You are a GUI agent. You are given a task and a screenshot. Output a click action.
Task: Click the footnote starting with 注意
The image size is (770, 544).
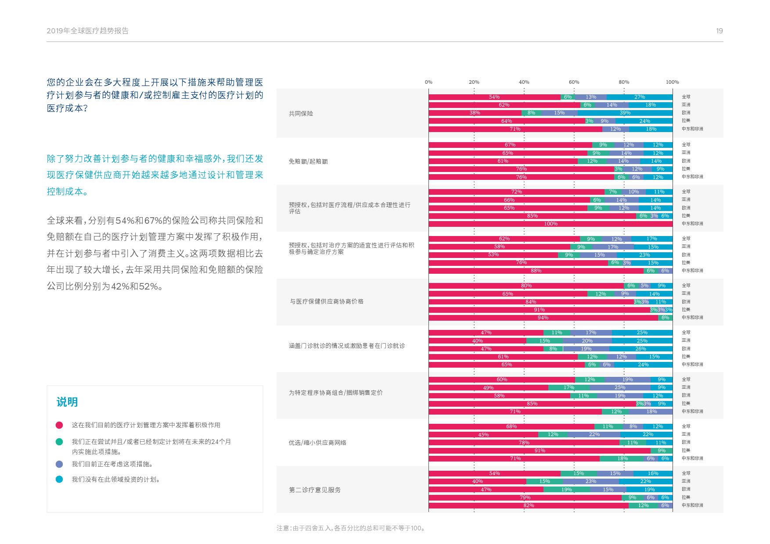coord(351,528)
